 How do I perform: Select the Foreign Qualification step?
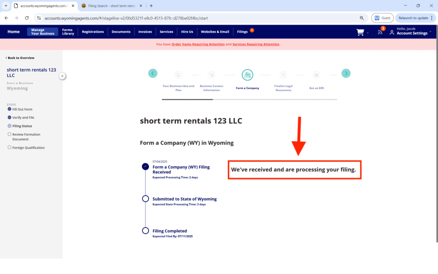coord(28,148)
